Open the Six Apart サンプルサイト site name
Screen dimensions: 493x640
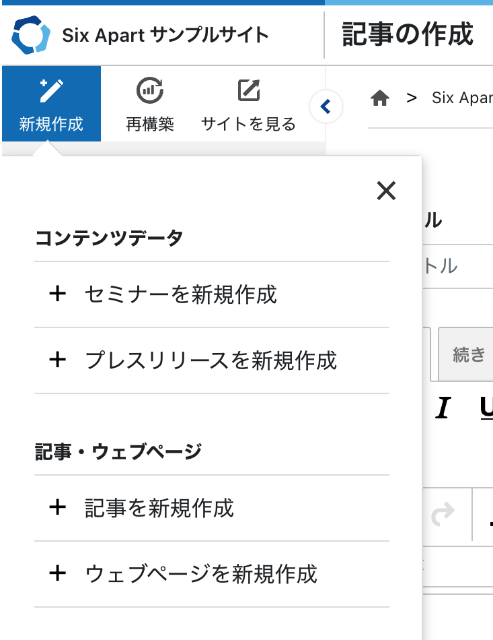pos(165,35)
